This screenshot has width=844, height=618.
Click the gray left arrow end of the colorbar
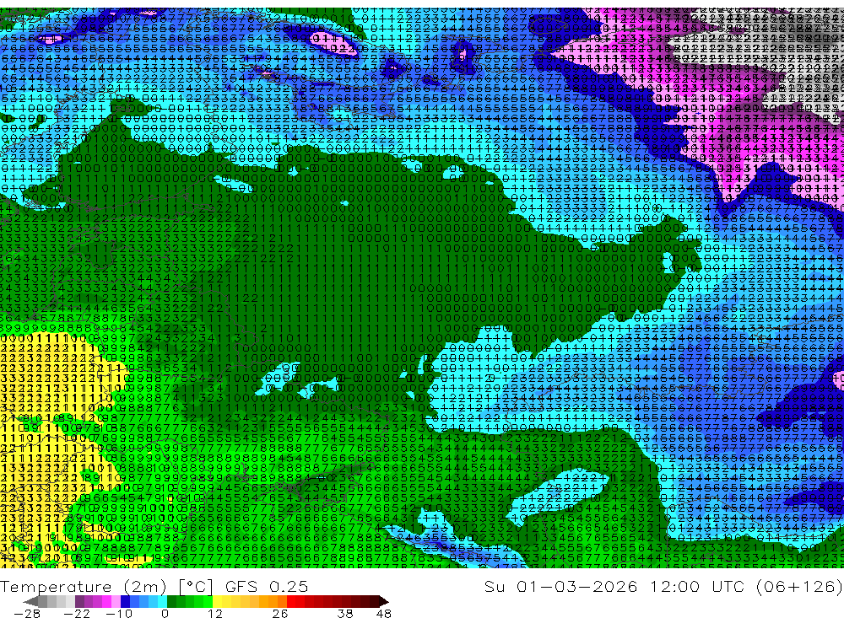30,601
